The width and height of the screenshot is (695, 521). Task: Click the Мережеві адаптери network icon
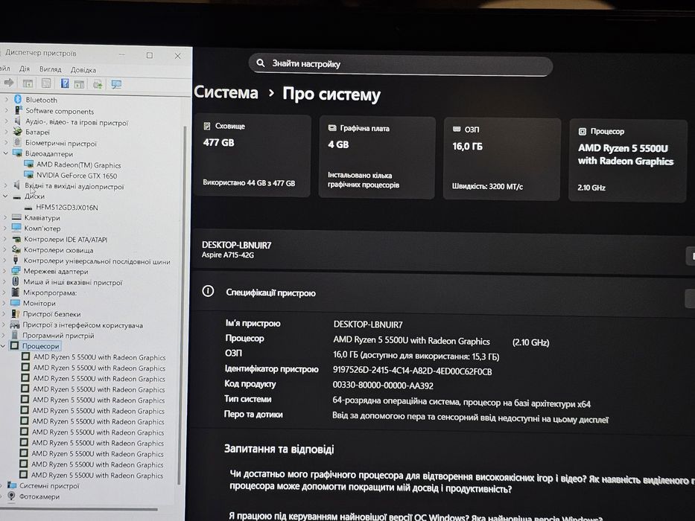(x=16, y=271)
